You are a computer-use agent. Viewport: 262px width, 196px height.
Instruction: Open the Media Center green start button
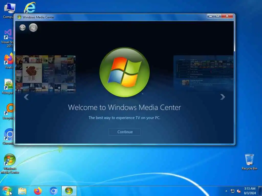pyautogui.click(x=33, y=28)
